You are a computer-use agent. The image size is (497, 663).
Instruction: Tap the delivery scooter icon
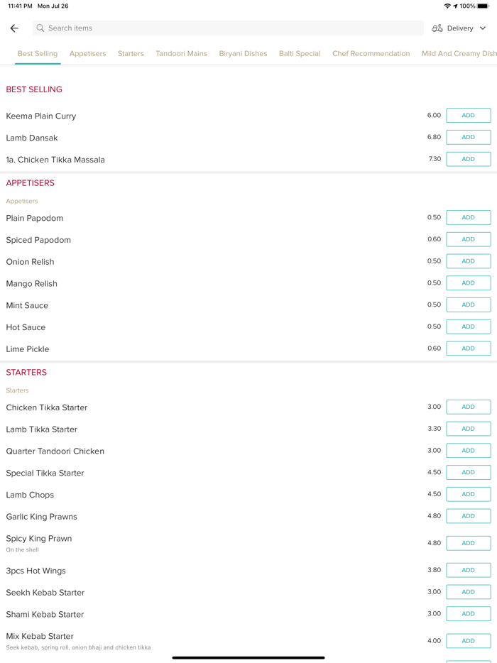[437, 28]
